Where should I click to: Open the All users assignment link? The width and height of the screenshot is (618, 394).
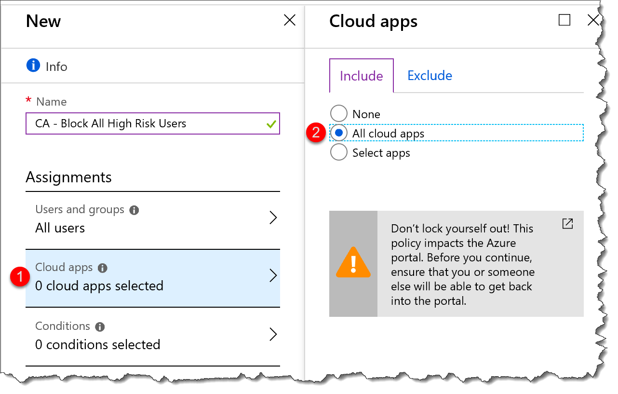click(60, 228)
